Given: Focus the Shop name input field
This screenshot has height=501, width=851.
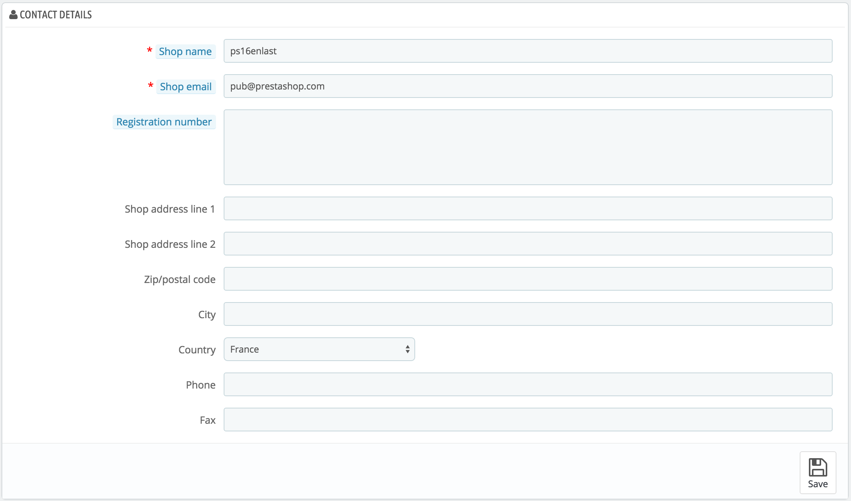Looking at the screenshot, I should coord(528,51).
